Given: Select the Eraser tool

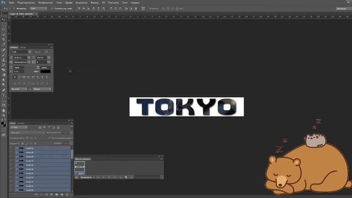Looking at the screenshot, I should [x=4, y=70].
